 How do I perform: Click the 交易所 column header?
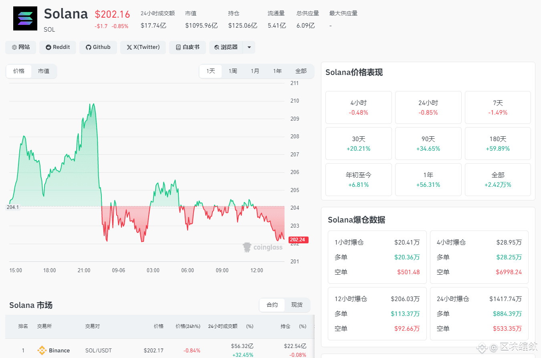pyautogui.click(x=44, y=326)
